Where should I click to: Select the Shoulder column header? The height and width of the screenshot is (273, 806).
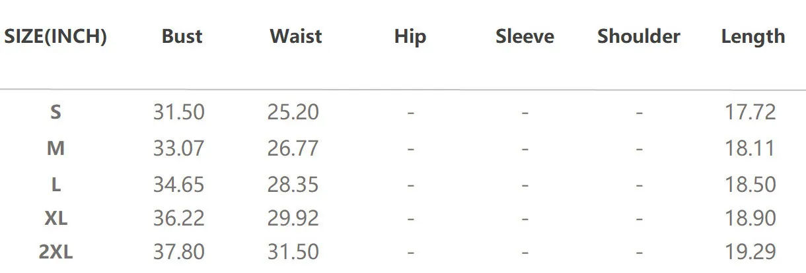click(x=638, y=36)
